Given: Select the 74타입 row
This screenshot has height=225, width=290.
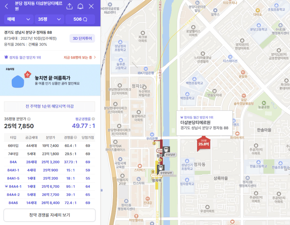Looking at the screenshot, I should click(x=49, y=154).
